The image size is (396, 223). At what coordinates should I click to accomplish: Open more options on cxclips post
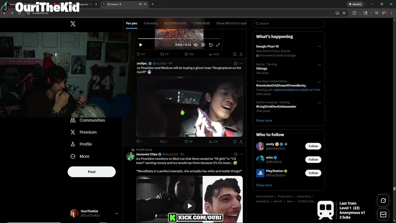click(241, 63)
